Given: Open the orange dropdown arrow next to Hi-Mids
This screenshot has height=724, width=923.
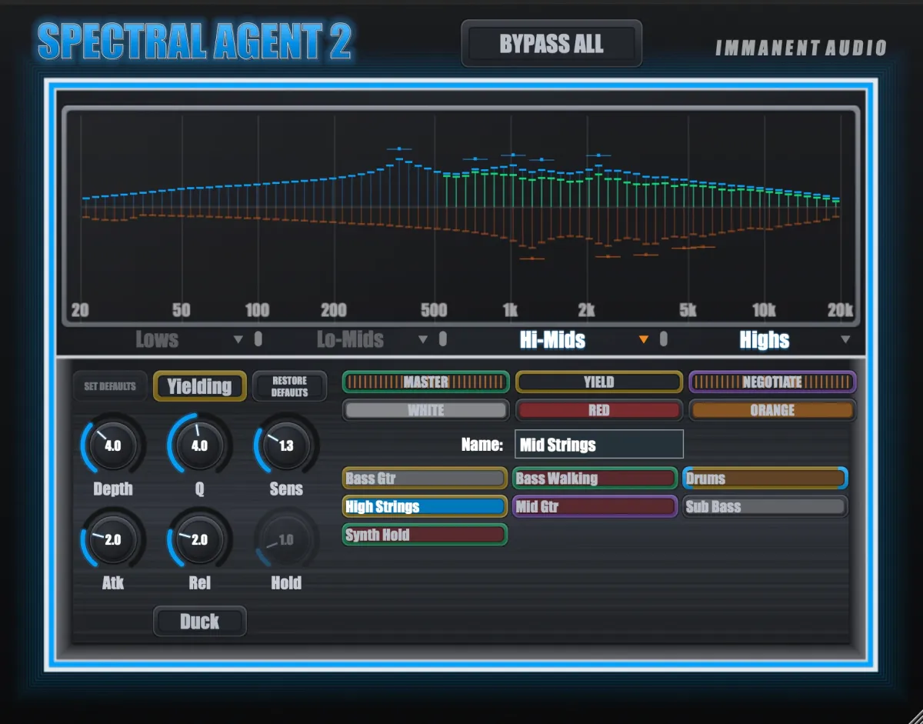Looking at the screenshot, I should (x=644, y=339).
